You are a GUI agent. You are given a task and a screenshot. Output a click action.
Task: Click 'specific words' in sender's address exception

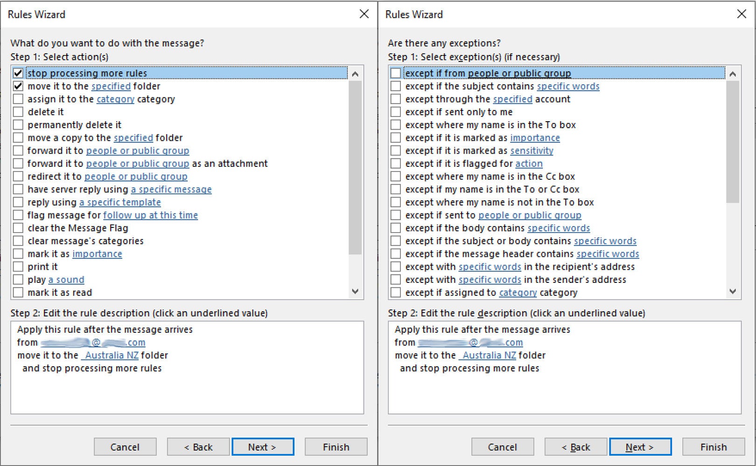click(490, 280)
